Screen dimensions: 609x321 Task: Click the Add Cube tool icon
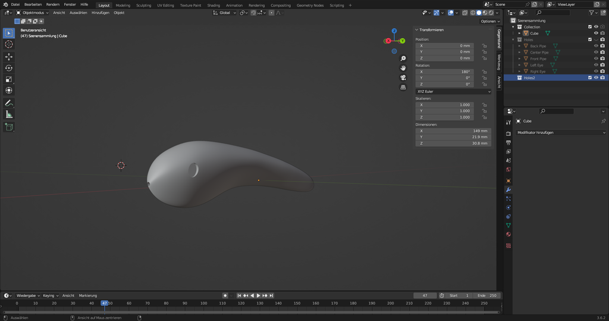click(9, 127)
